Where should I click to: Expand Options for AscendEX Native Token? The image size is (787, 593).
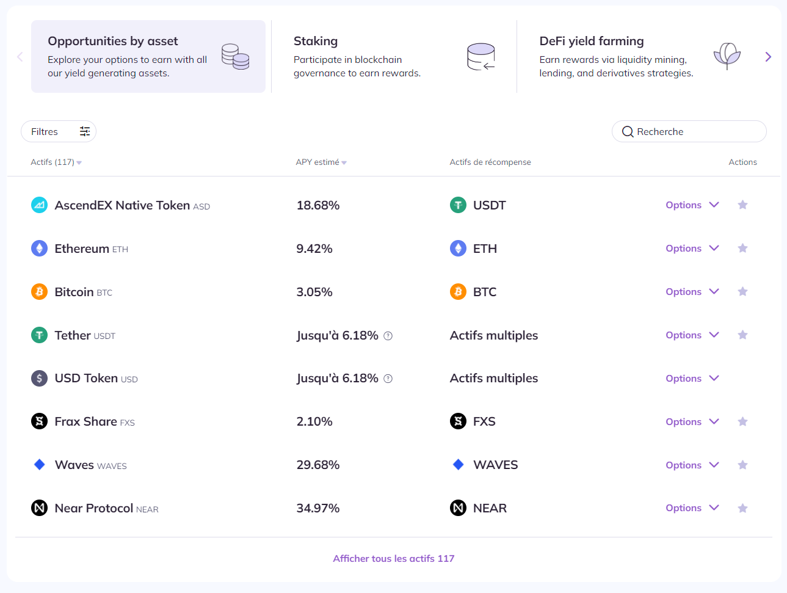(x=692, y=205)
